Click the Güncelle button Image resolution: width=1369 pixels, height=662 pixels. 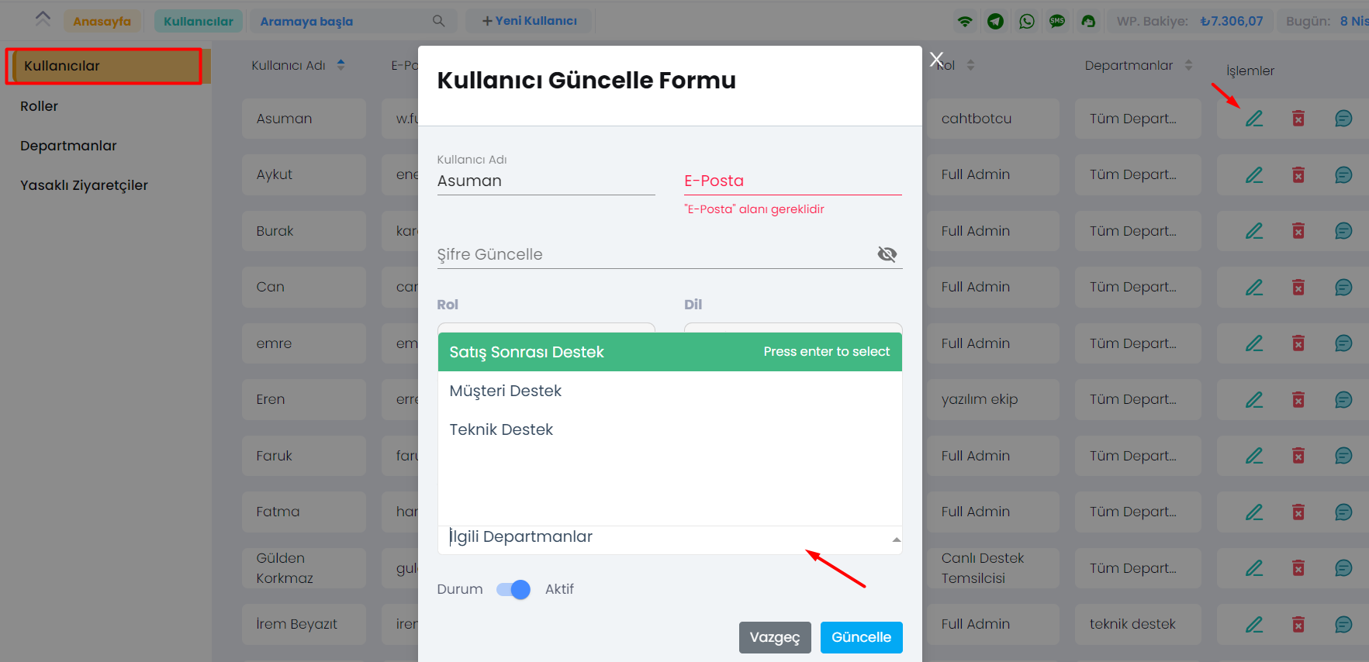[862, 637]
